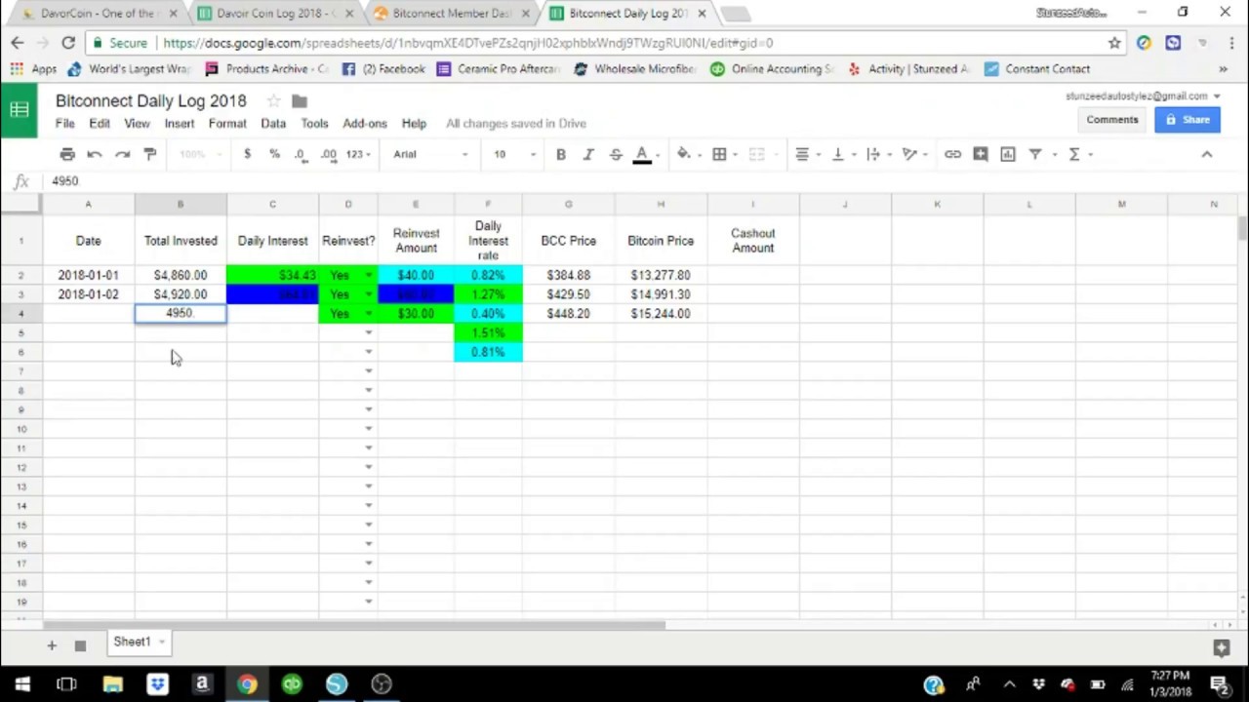Screen dimensions: 1249x702
Task: Format as currency with dollar icon
Action: tap(247, 154)
